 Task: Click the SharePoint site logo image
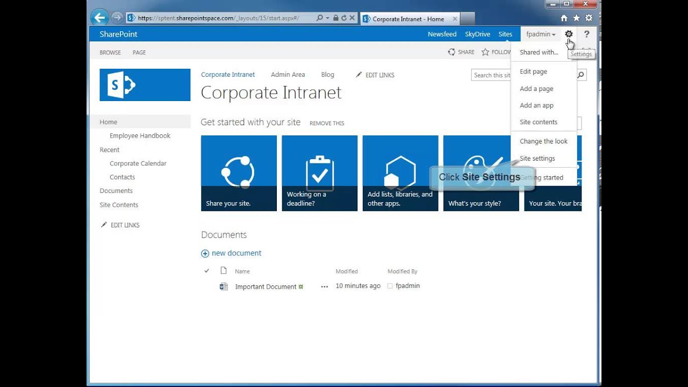pyautogui.click(x=145, y=85)
